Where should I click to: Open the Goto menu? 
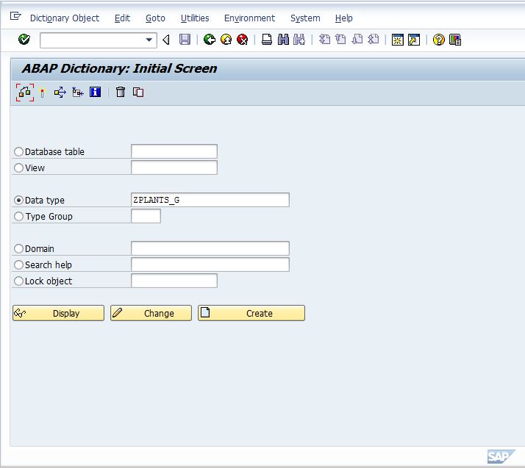[x=155, y=18]
